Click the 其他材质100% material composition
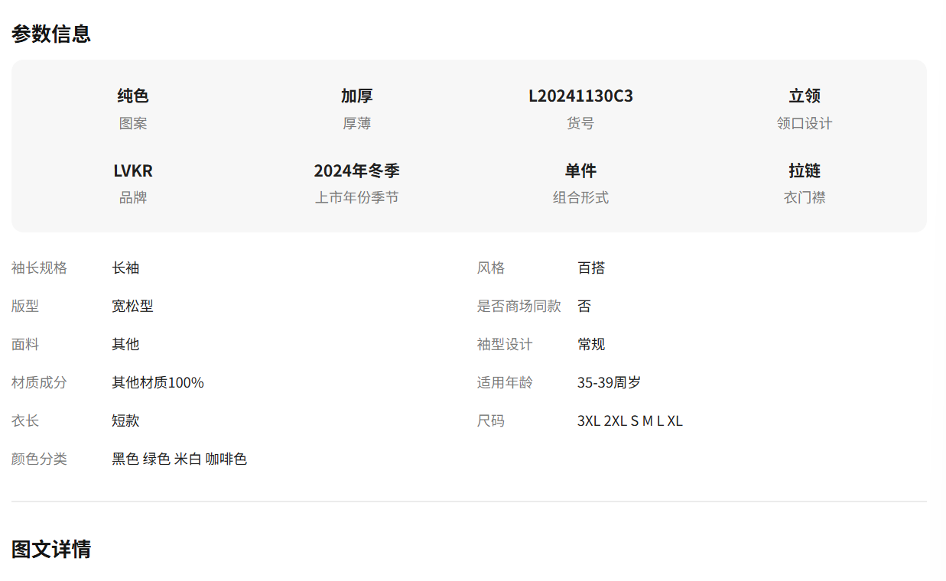 click(158, 383)
